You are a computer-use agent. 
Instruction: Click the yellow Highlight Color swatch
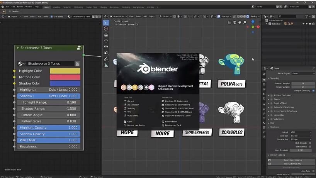click(x=65, y=71)
